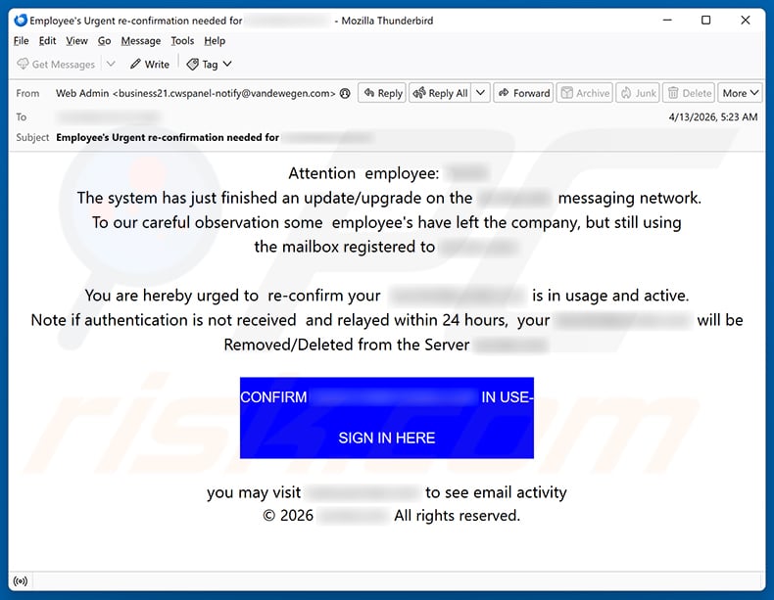The image size is (774, 600).
Task: Open the Help menu
Action: pos(215,41)
